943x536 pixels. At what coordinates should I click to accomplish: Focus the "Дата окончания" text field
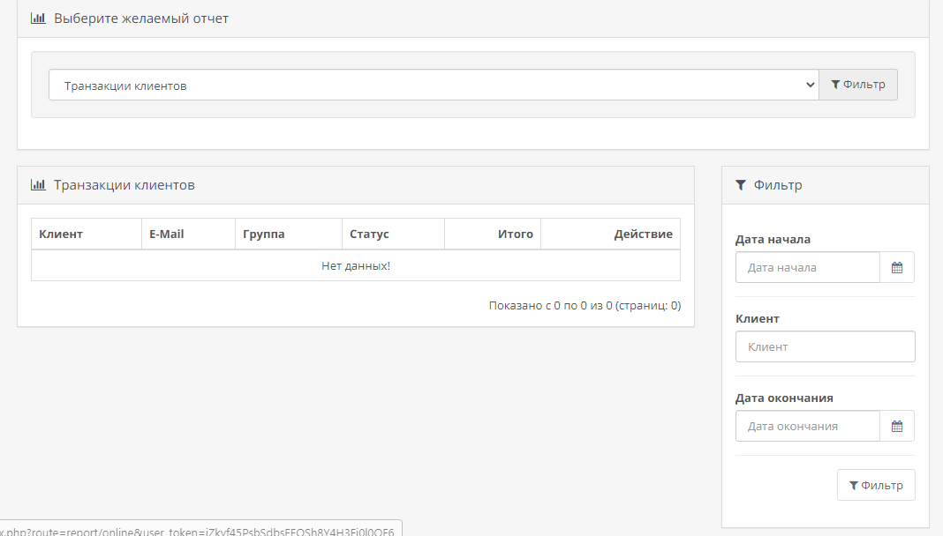[x=807, y=426]
